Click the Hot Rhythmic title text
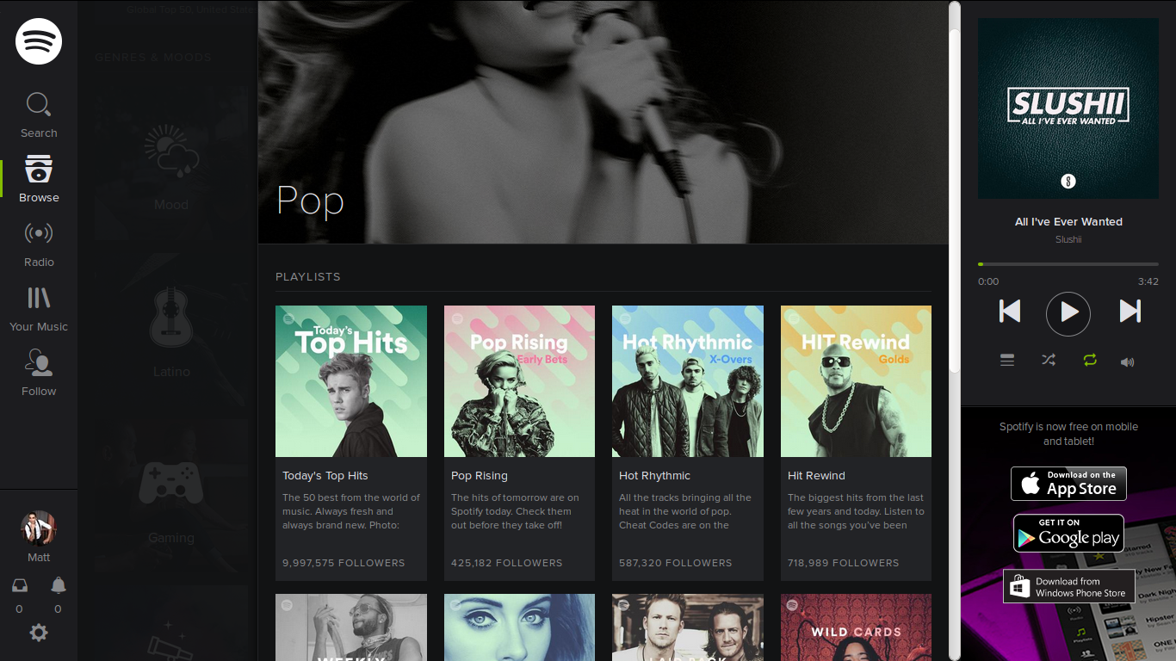 click(655, 475)
